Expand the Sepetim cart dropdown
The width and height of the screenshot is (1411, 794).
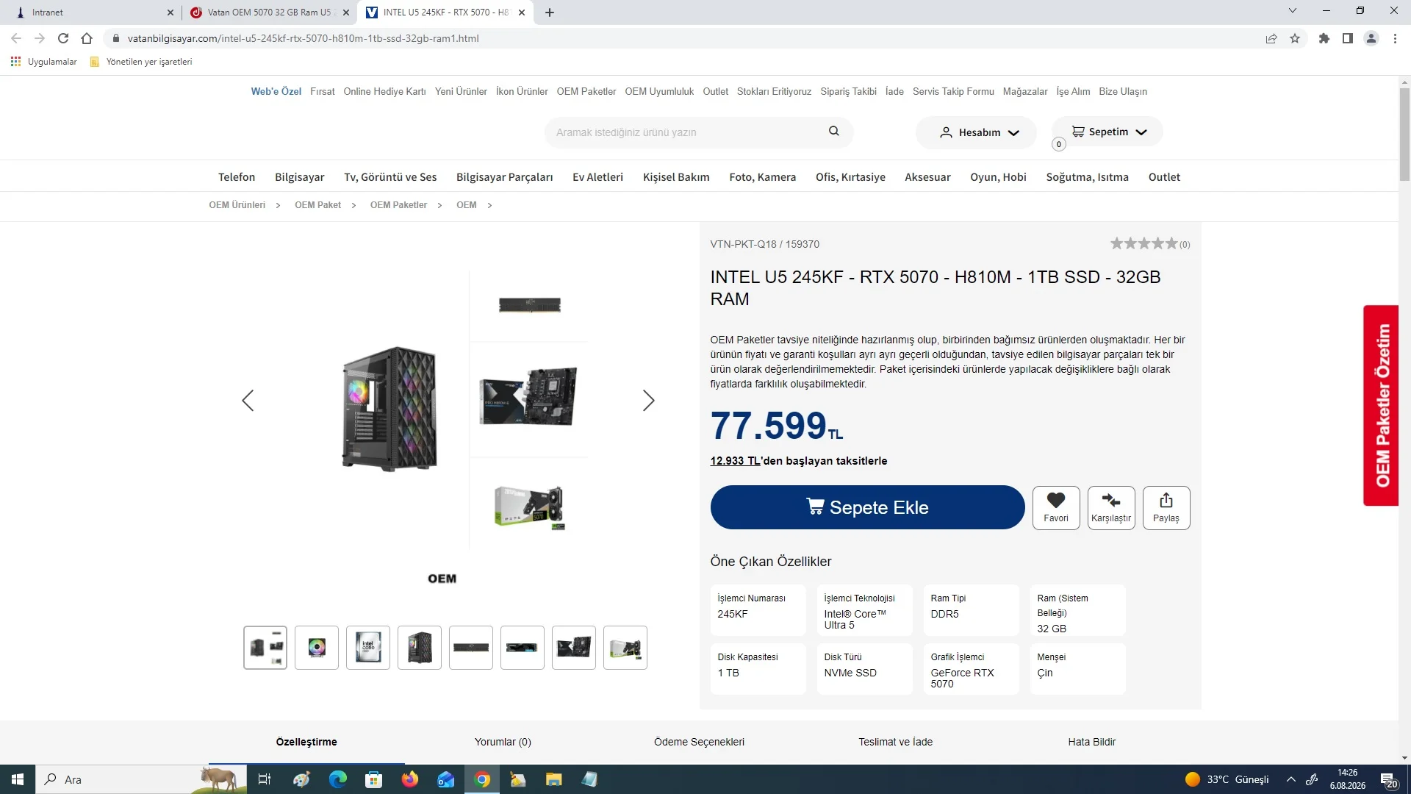click(1107, 132)
